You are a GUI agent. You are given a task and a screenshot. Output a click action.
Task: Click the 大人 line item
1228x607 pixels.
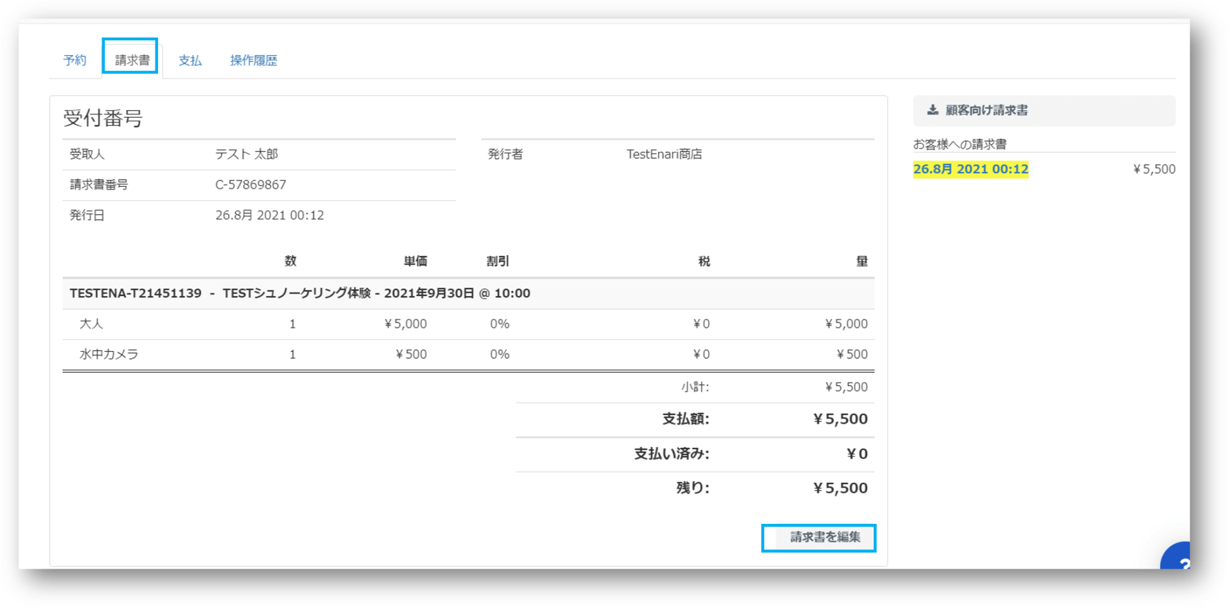[91, 324]
